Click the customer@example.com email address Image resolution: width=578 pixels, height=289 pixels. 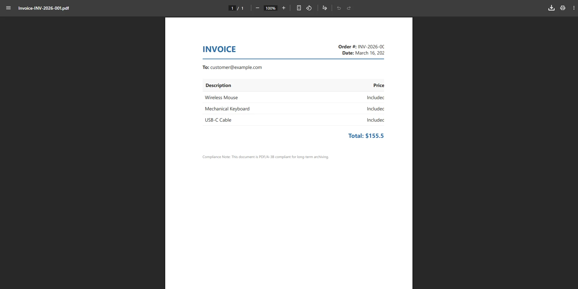click(x=236, y=67)
